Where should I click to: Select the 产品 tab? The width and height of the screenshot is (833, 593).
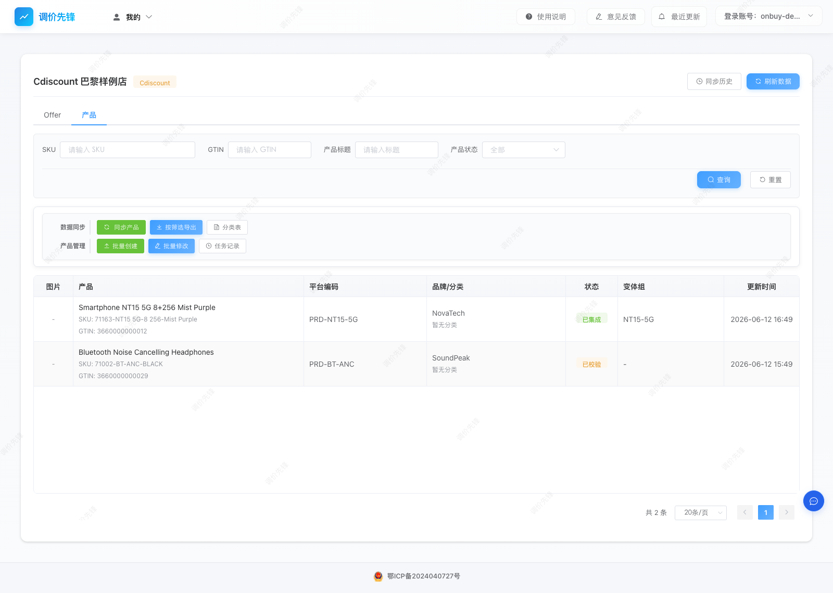89,115
